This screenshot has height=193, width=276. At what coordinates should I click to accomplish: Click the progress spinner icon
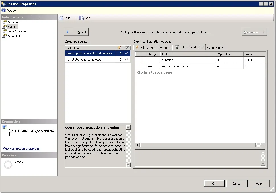point(8,165)
